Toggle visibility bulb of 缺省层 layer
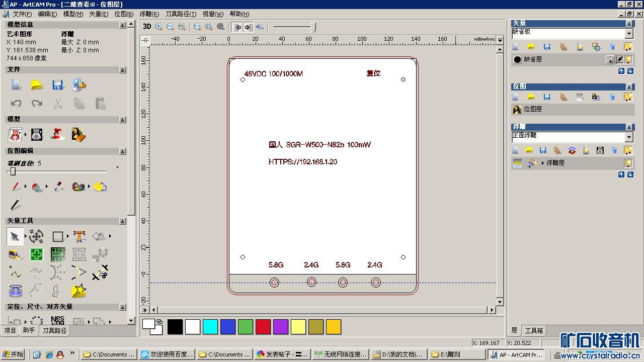644x362 pixels. pyautogui.click(x=628, y=60)
